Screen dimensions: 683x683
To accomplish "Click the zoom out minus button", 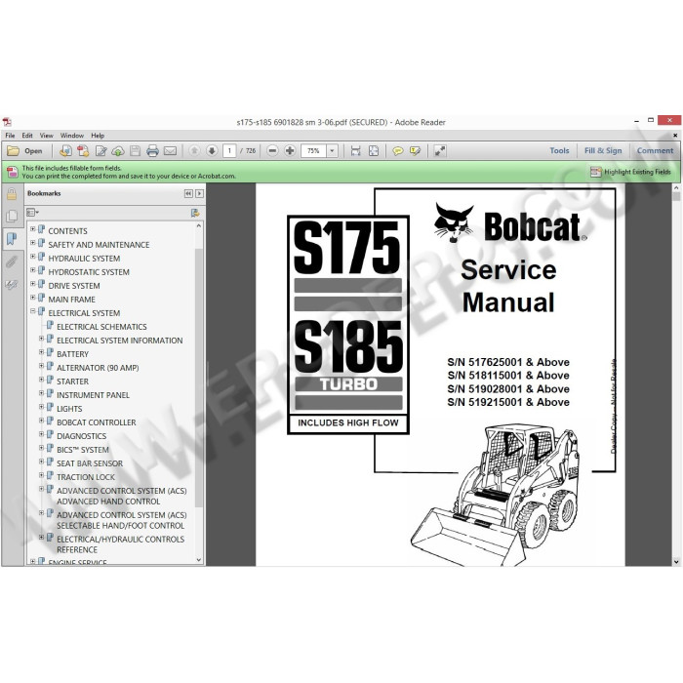I will click(272, 150).
